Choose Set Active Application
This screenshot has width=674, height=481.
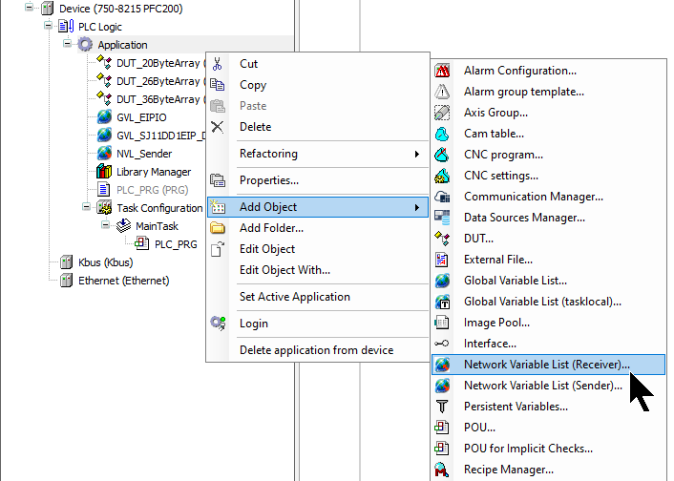[318, 297]
